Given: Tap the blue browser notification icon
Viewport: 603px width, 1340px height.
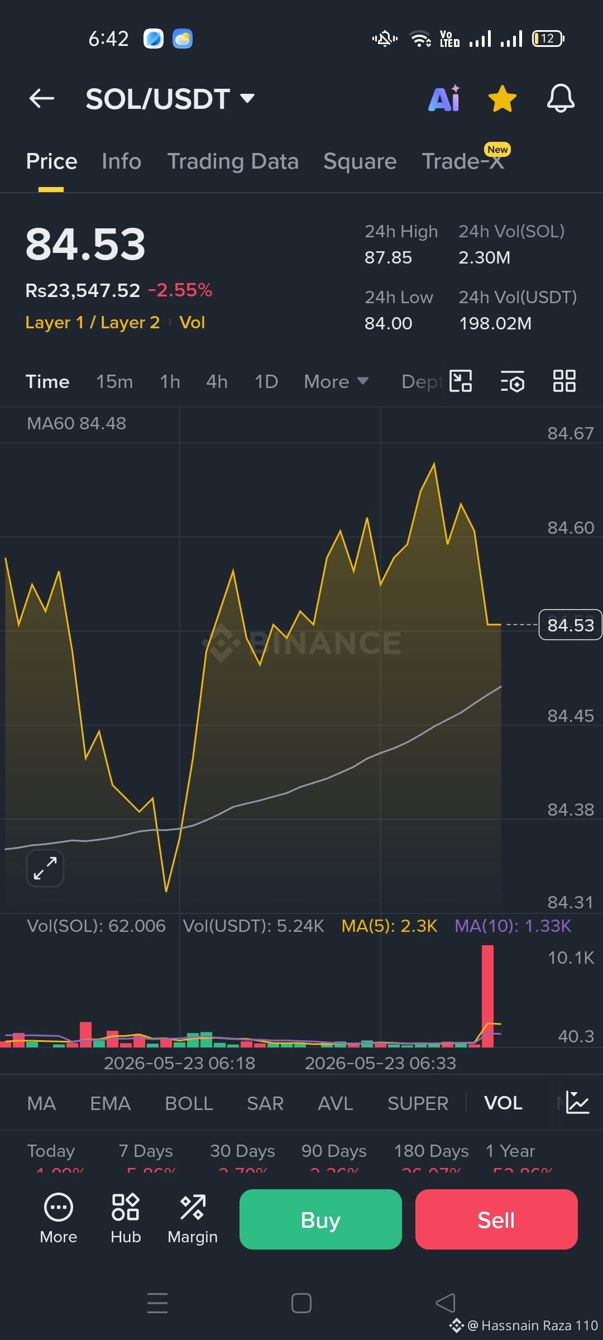Looking at the screenshot, I should pyautogui.click(x=154, y=39).
